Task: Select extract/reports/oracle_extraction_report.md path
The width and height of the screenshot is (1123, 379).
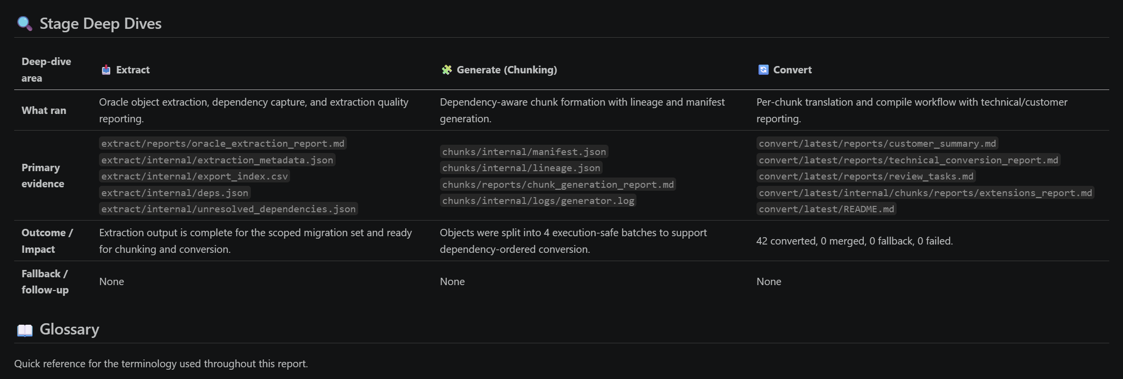Action: 223,143
